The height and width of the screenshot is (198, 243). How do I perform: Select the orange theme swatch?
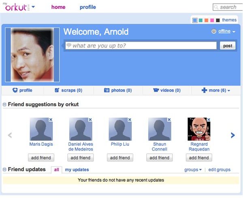click(x=206, y=20)
